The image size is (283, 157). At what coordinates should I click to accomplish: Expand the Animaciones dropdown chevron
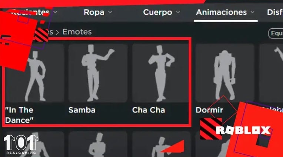(253, 12)
